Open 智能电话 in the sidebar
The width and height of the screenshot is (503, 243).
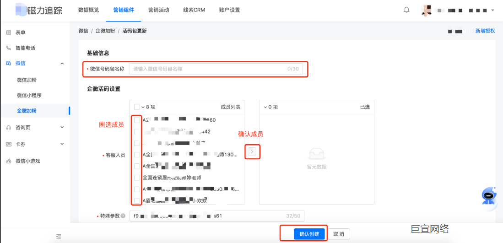click(25, 48)
